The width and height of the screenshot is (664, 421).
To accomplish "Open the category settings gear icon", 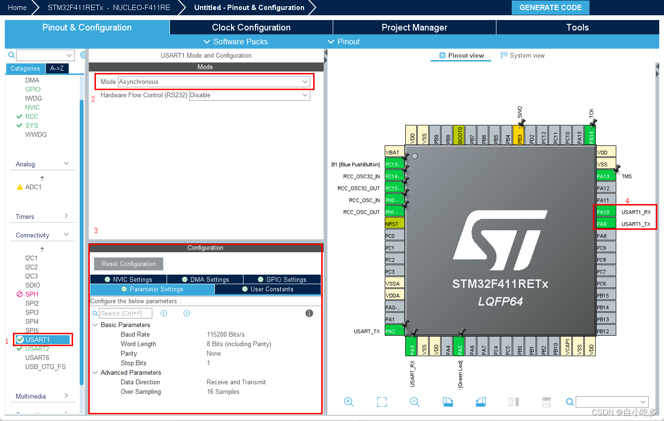I will pyautogui.click(x=83, y=55).
